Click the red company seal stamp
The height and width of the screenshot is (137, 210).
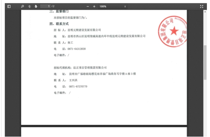(x=172, y=31)
